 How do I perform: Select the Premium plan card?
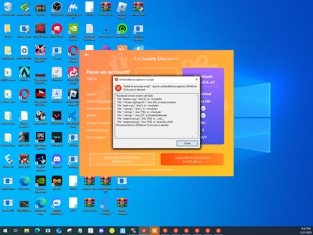[203, 106]
